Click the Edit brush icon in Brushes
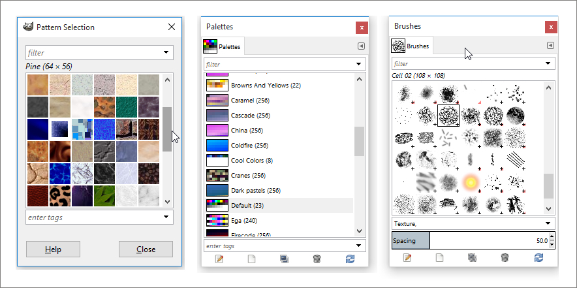Viewport: 577px width, 288px height. (x=407, y=257)
